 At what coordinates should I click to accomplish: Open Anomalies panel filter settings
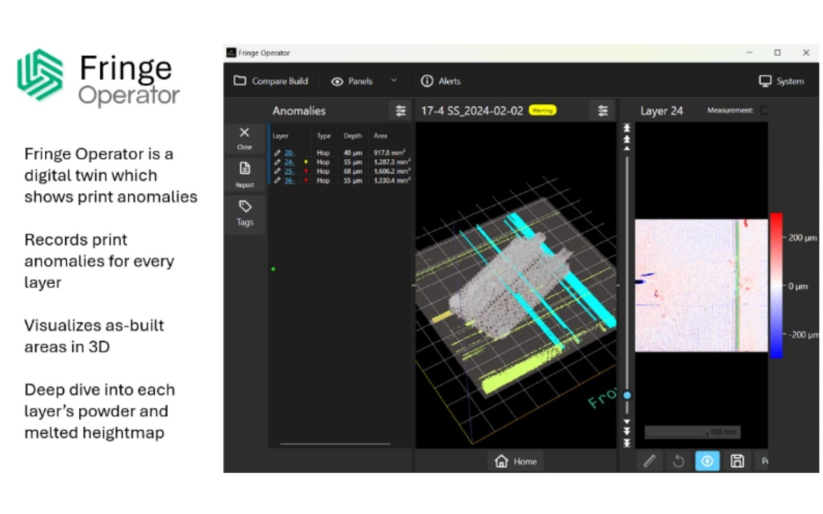coord(401,111)
